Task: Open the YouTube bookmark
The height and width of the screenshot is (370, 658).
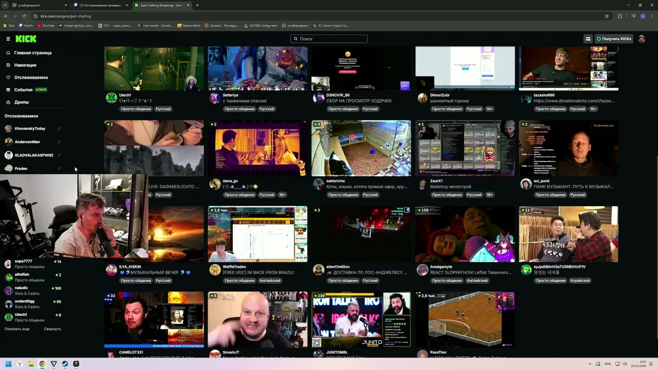Action: [x=46, y=26]
